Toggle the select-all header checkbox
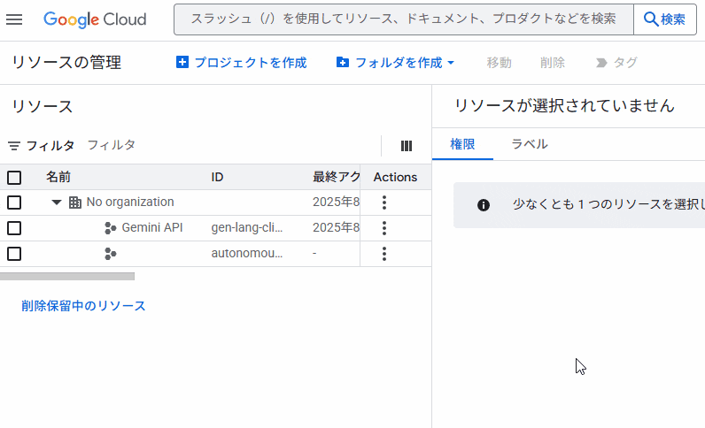The width and height of the screenshot is (705, 428). pyautogui.click(x=14, y=178)
